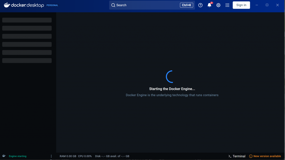Open the apps grid icon
This screenshot has width=285, height=160.
pos(227,5)
